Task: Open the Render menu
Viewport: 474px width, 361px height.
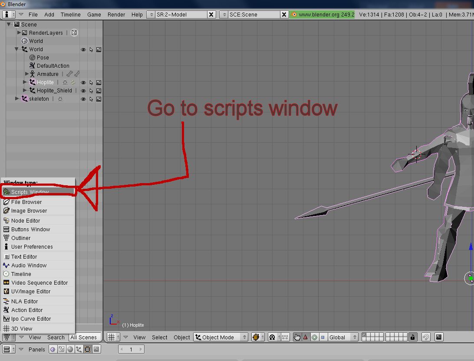Action: (116, 14)
